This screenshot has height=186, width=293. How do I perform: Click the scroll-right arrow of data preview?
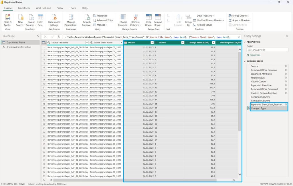tap(234, 180)
